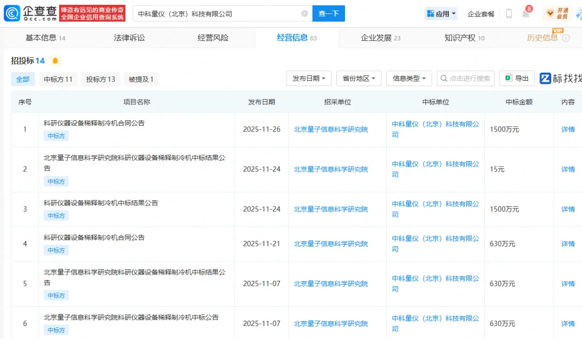Open the 应用 apps menu
Image resolution: width=582 pixels, height=339 pixels.
(x=441, y=14)
